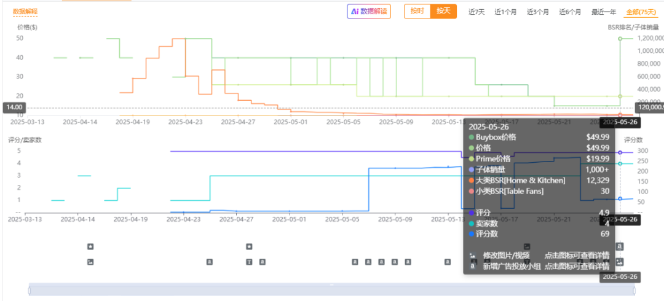The height and width of the screenshot is (301, 664).
Task: Select the 近6个月 range
Action: pos(570,12)
